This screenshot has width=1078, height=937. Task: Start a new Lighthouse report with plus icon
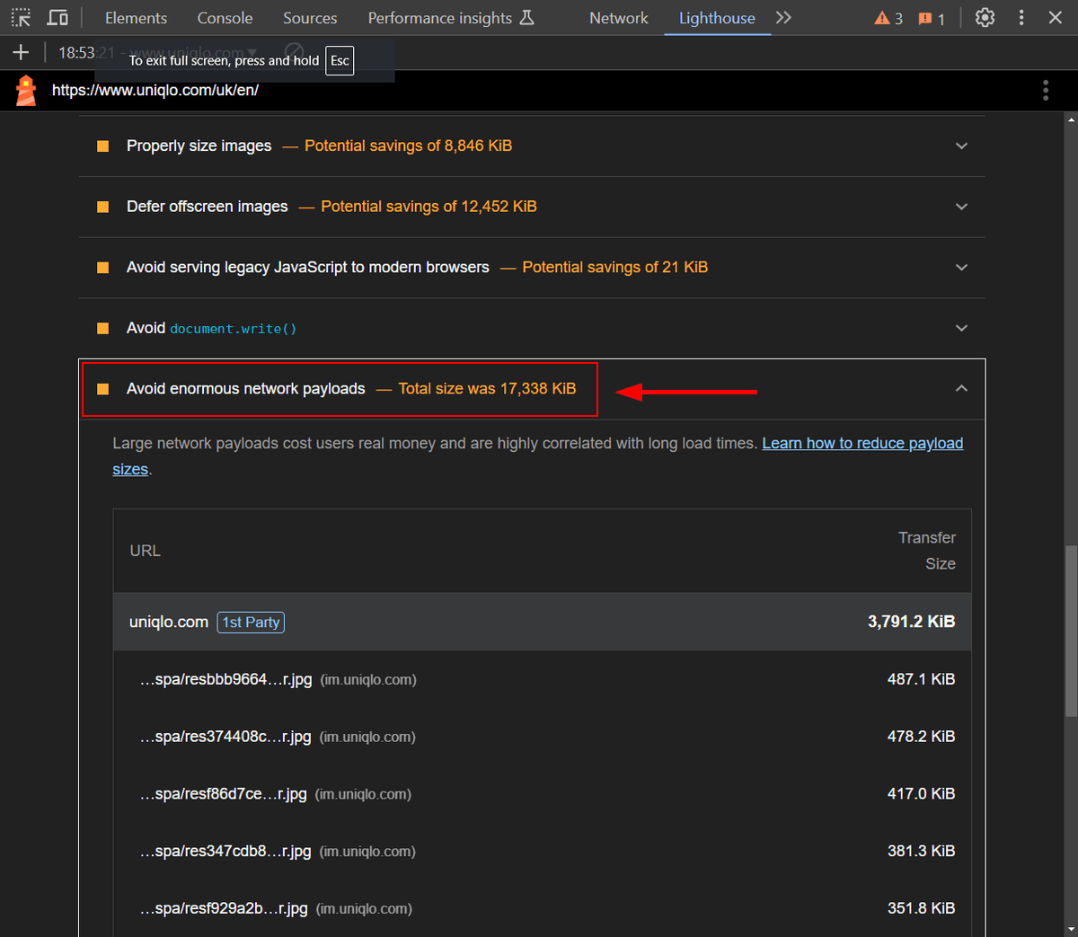coord(21,53)
